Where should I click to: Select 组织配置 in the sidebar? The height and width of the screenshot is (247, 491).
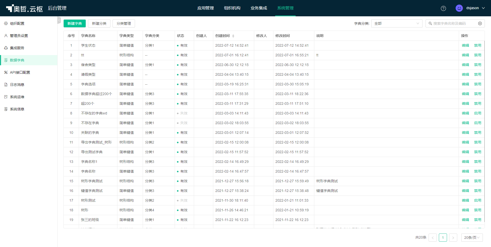[29, 23]
